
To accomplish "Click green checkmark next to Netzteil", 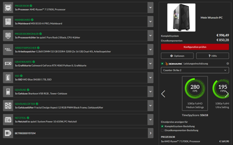I will [x=28, y=118].
